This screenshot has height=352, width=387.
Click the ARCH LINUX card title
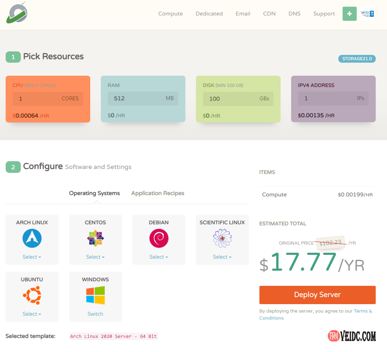32,222
